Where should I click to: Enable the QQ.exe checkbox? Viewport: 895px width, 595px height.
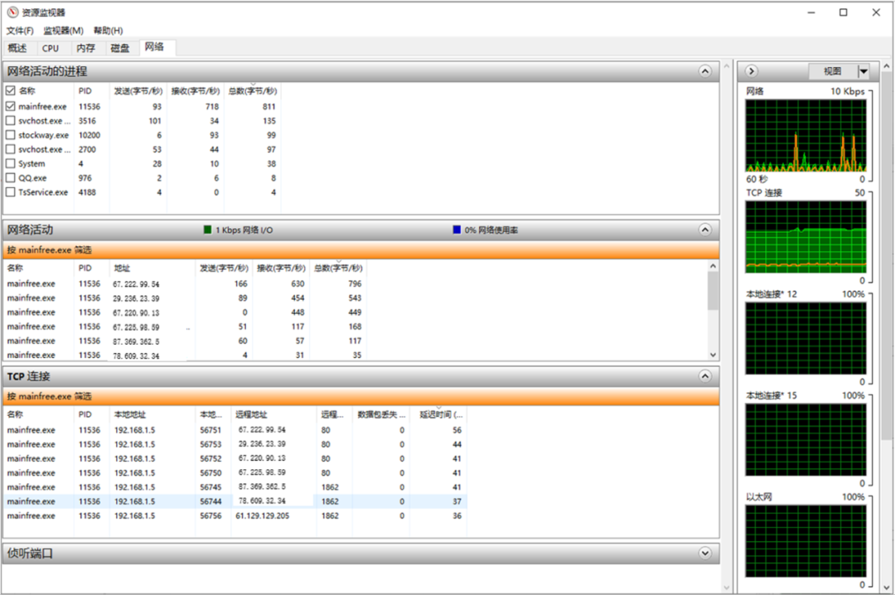(11, 177)
